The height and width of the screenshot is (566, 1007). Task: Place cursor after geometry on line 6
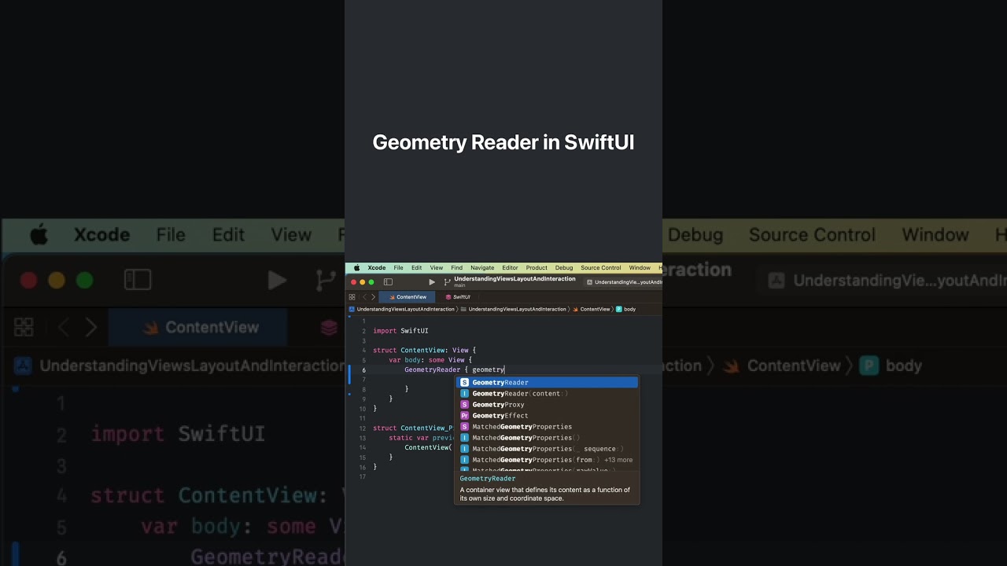504,369
